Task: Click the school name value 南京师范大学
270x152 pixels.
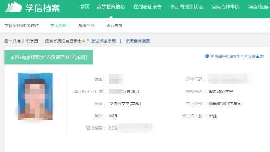Action: pyautogui.click(x=221, y=91)
